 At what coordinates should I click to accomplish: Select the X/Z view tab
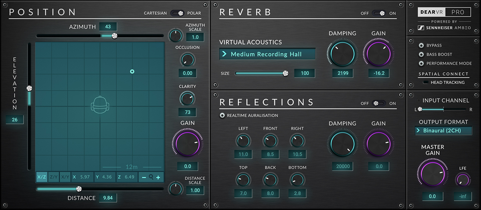42,177
